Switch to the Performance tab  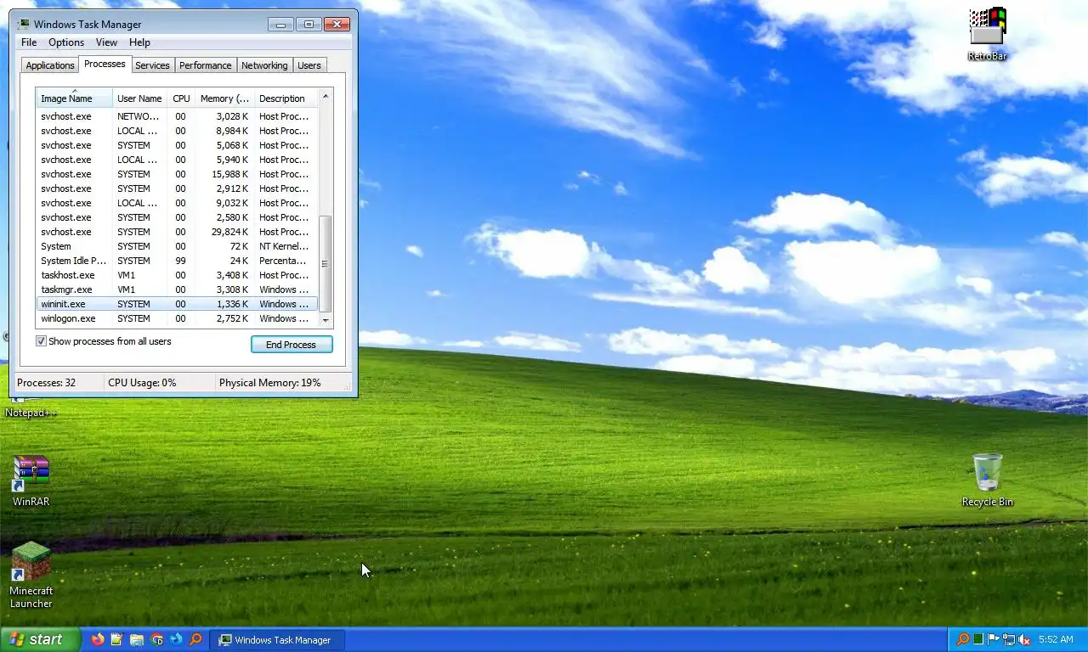point(205,65)
